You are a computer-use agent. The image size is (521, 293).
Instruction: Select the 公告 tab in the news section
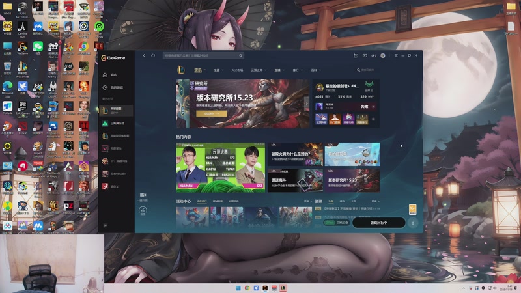coord(354,201)
